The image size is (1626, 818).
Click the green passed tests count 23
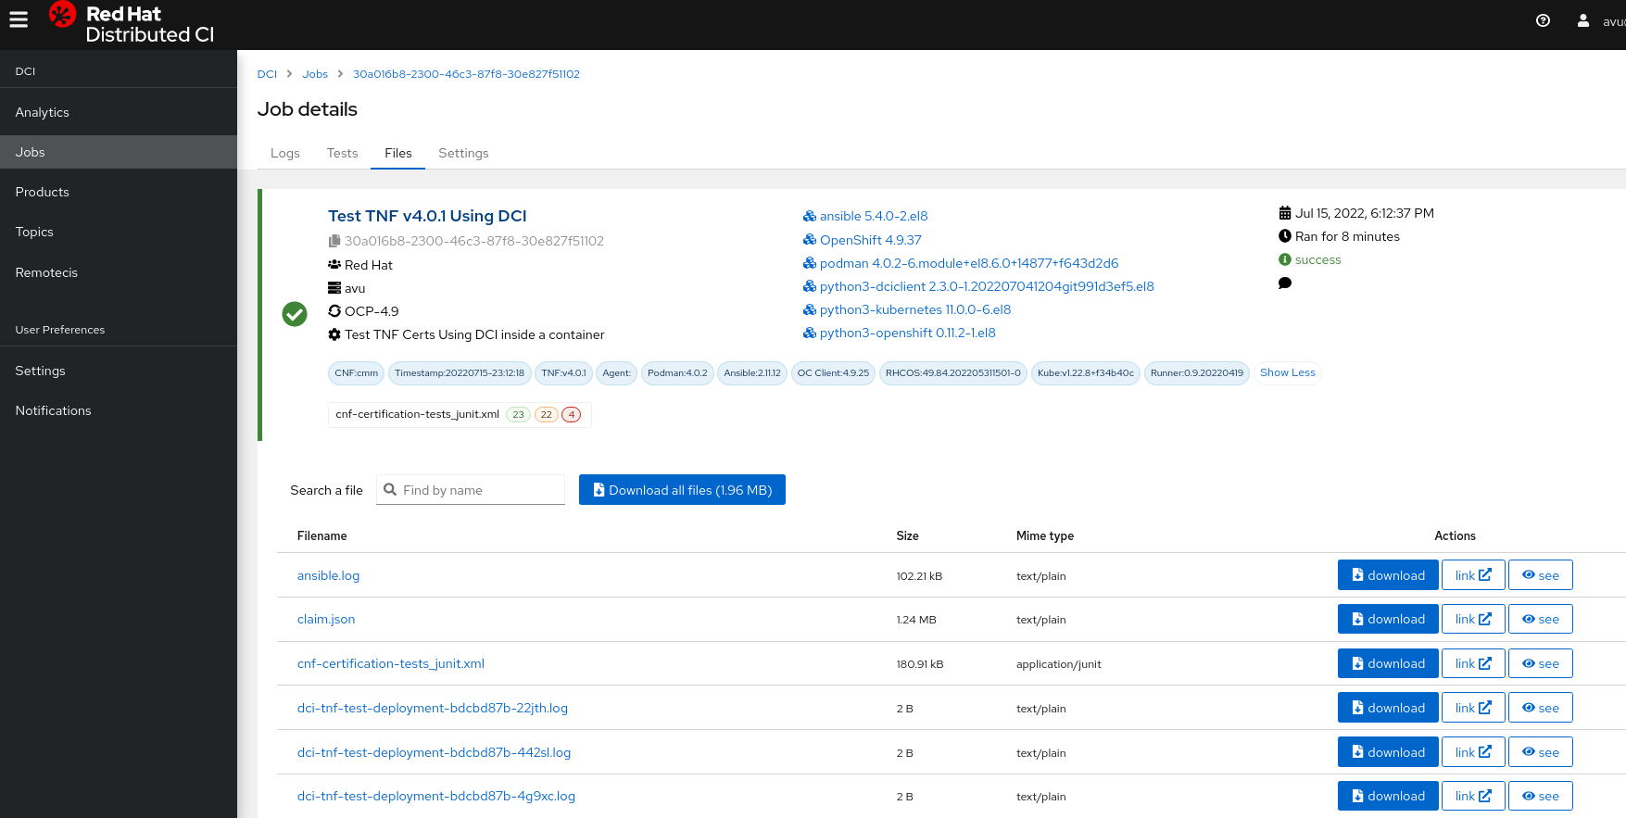[x=518, y=414]
